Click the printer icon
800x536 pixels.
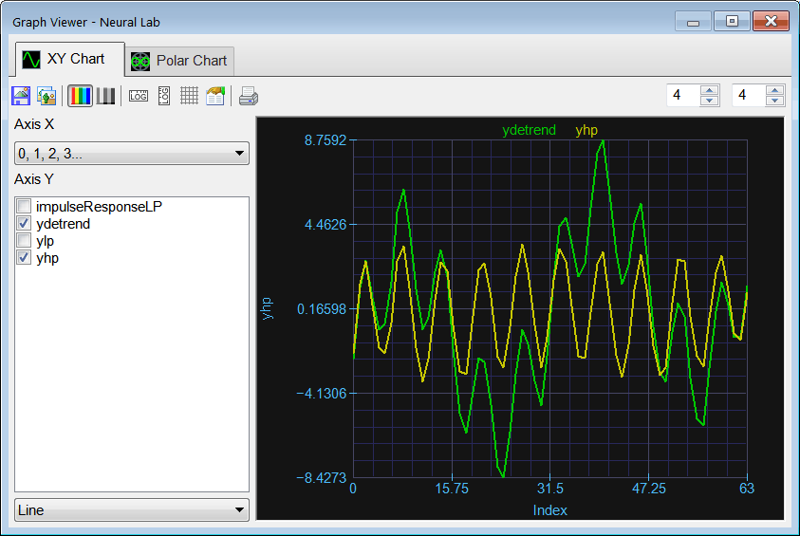tap(249, 96)
